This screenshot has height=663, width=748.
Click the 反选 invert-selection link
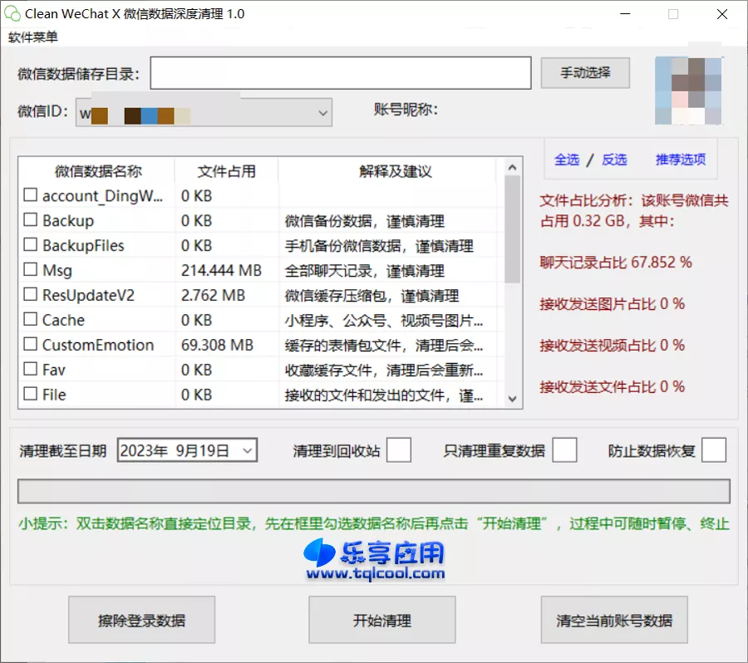pyautogui.click(x=614, y=159)
